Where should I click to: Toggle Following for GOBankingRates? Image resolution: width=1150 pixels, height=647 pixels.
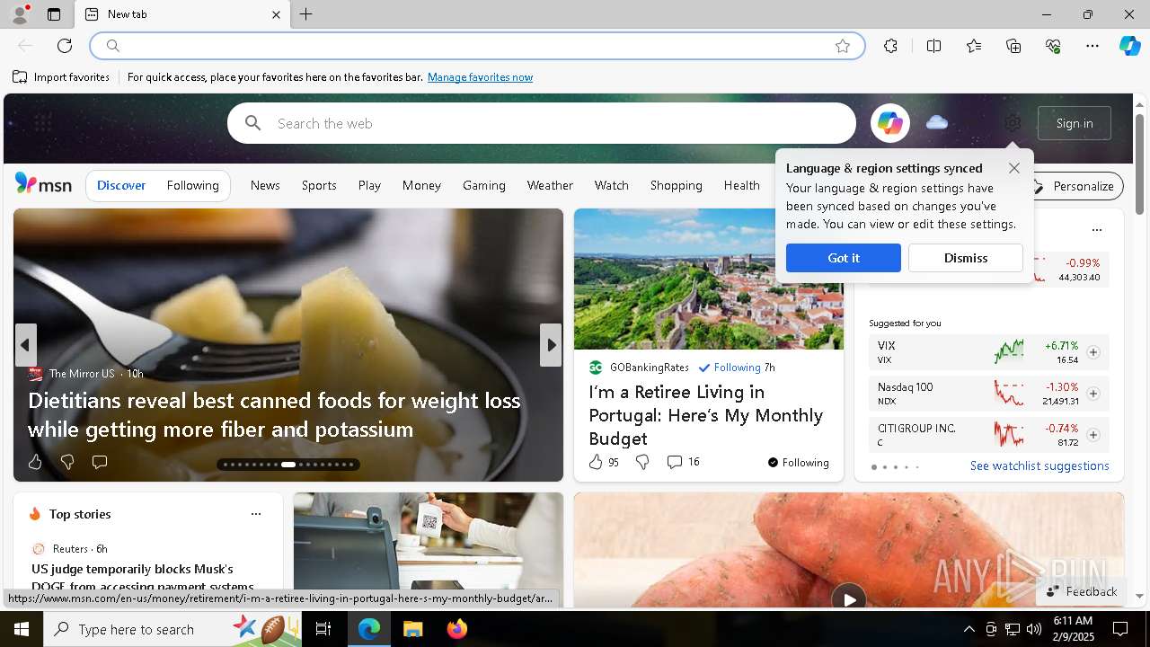[x=730, y=368]
